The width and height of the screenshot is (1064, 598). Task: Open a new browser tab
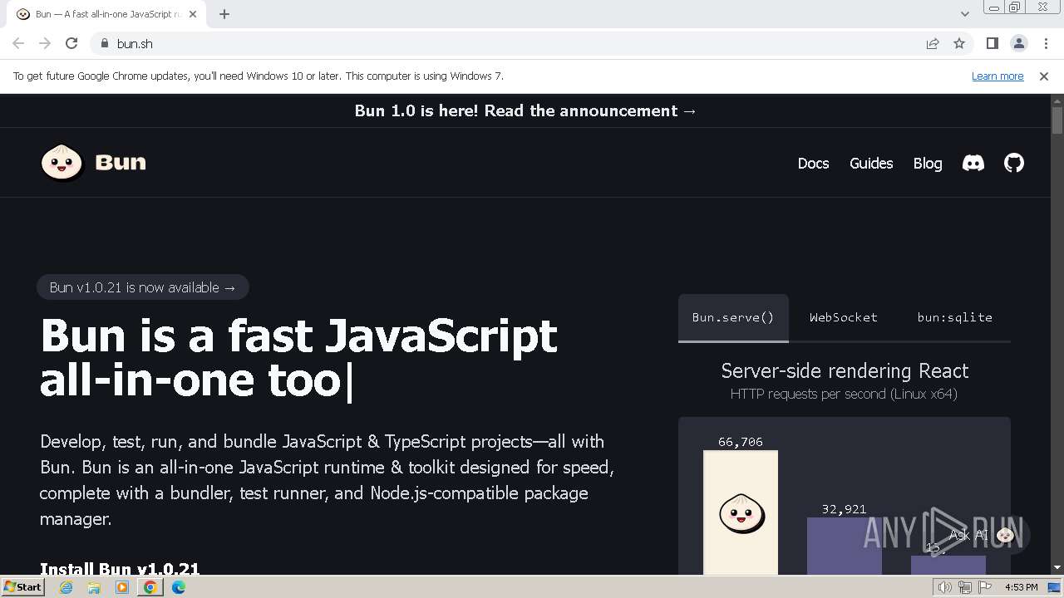tap(224, 13)
